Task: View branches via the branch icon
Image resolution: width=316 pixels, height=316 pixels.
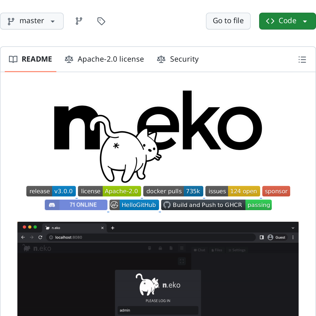Action: [x=79, y=21]
